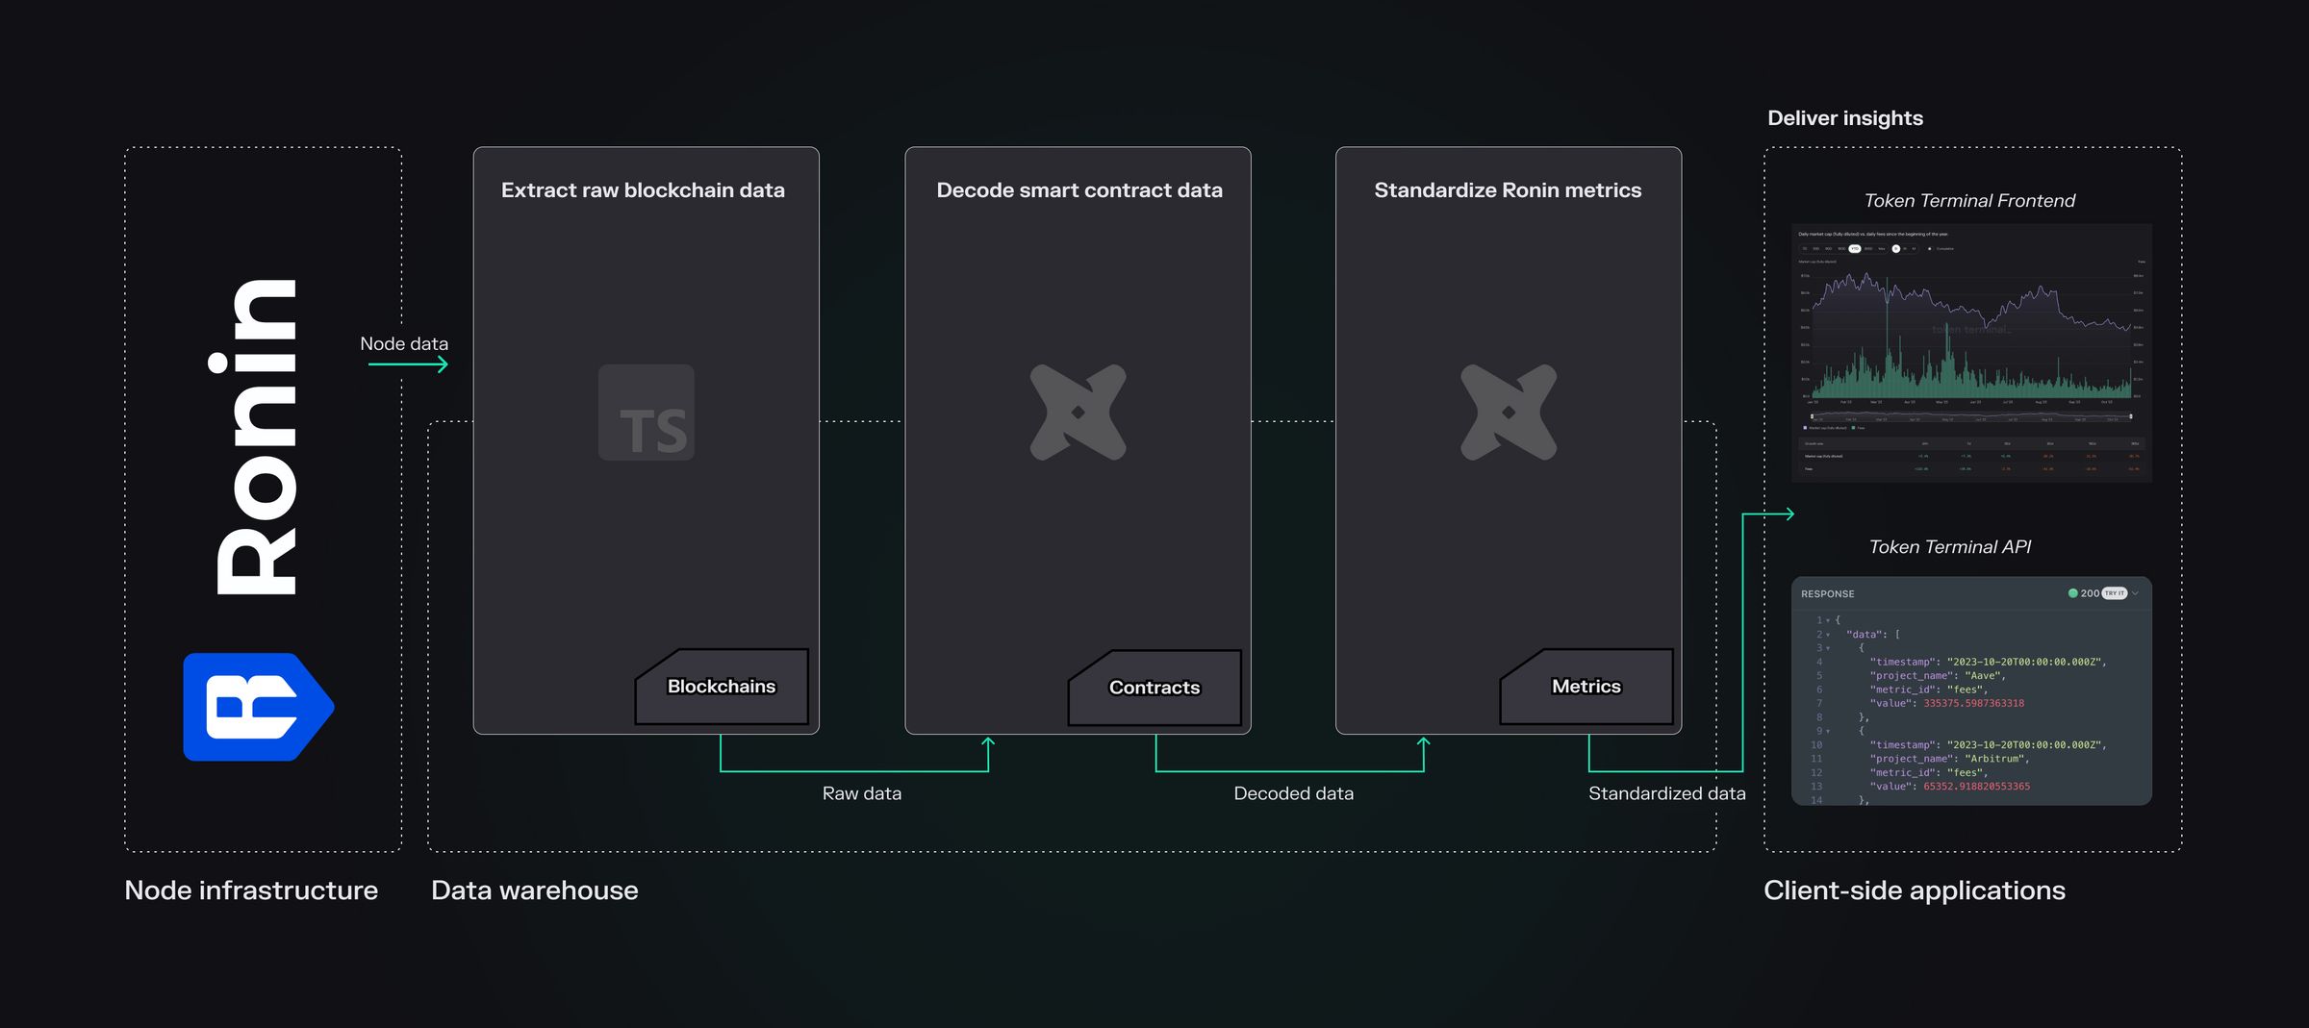Image resolution: width=2309 pixels, height=1028 pixels.
Task: Click the Extract raw blockchain data heading
Action: click(643, 190)
